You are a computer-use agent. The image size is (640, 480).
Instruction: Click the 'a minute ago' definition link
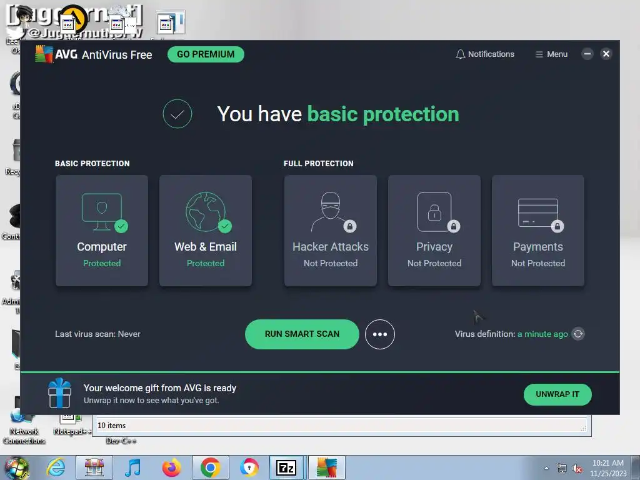542,334
